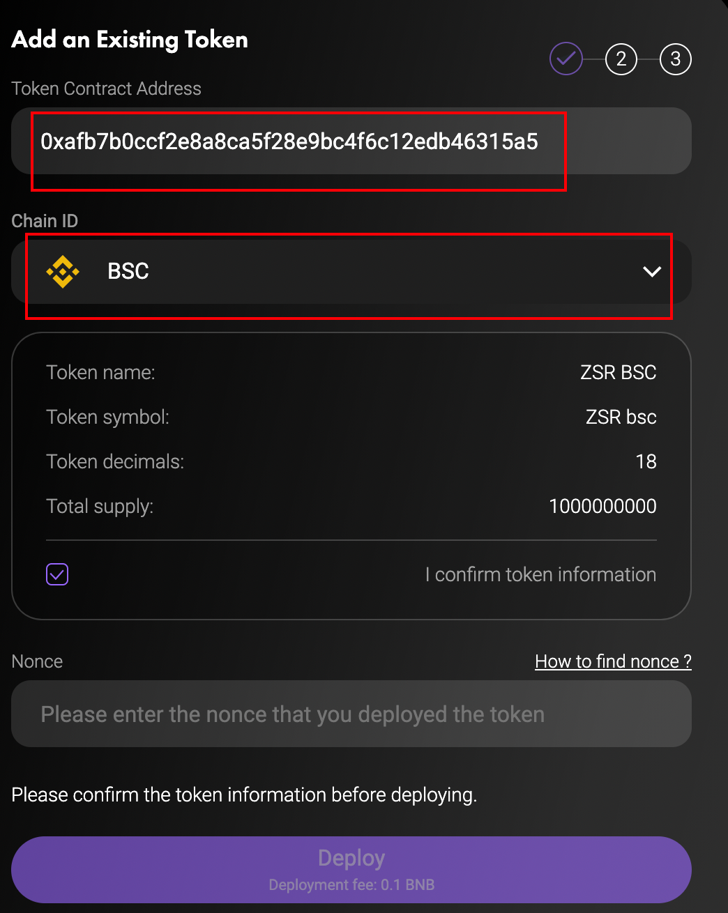Click the Nonce field label
Viewport: 728px width, 913px height.
37,661
